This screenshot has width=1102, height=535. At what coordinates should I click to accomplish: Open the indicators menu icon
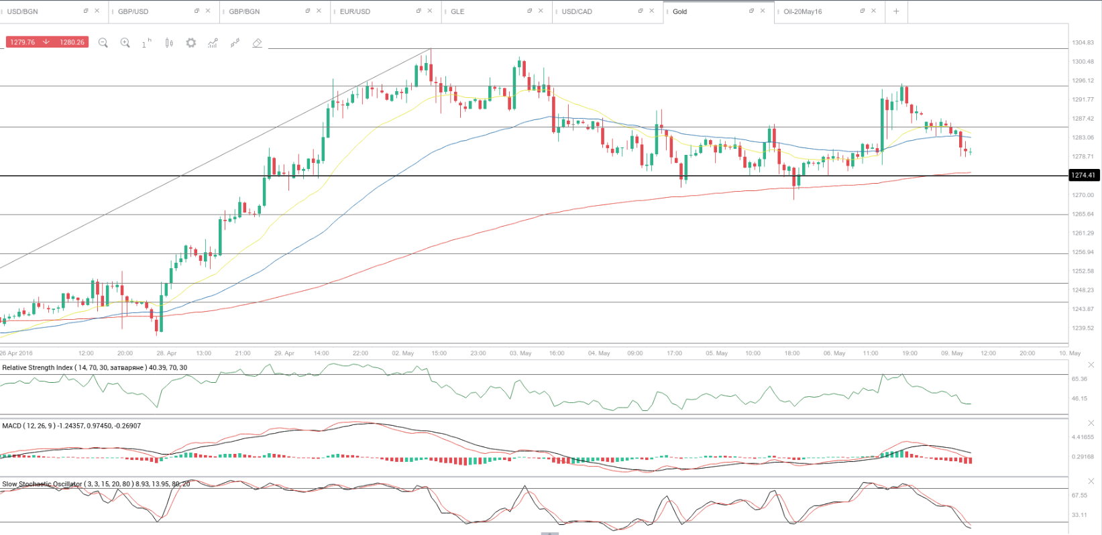[x=213, y=43]
